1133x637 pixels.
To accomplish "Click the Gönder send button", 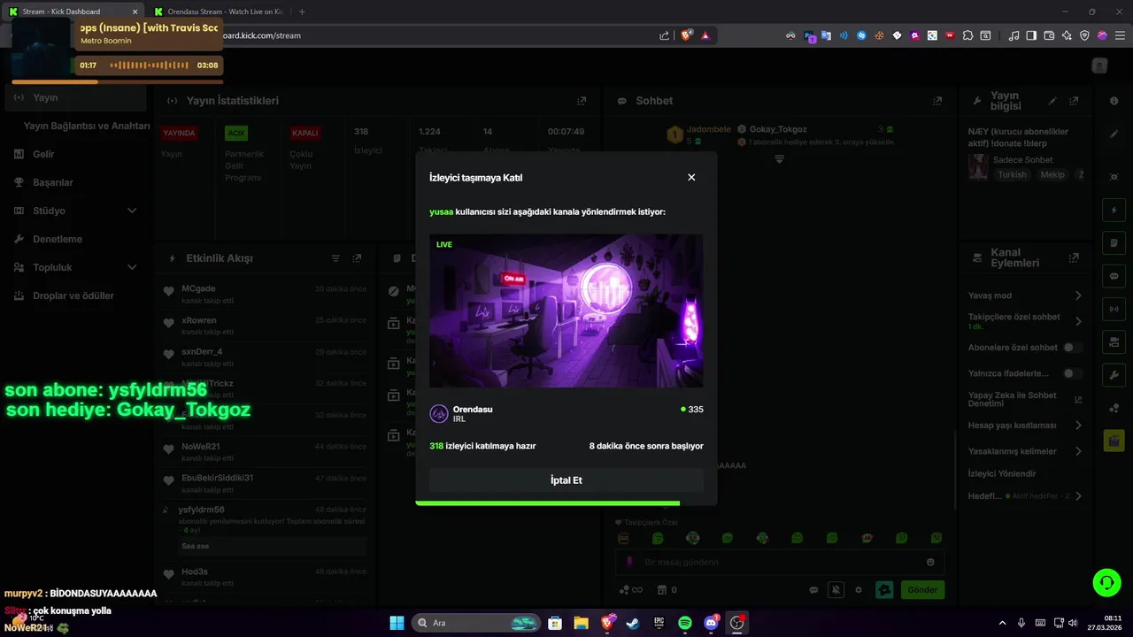I will [922, 589].
